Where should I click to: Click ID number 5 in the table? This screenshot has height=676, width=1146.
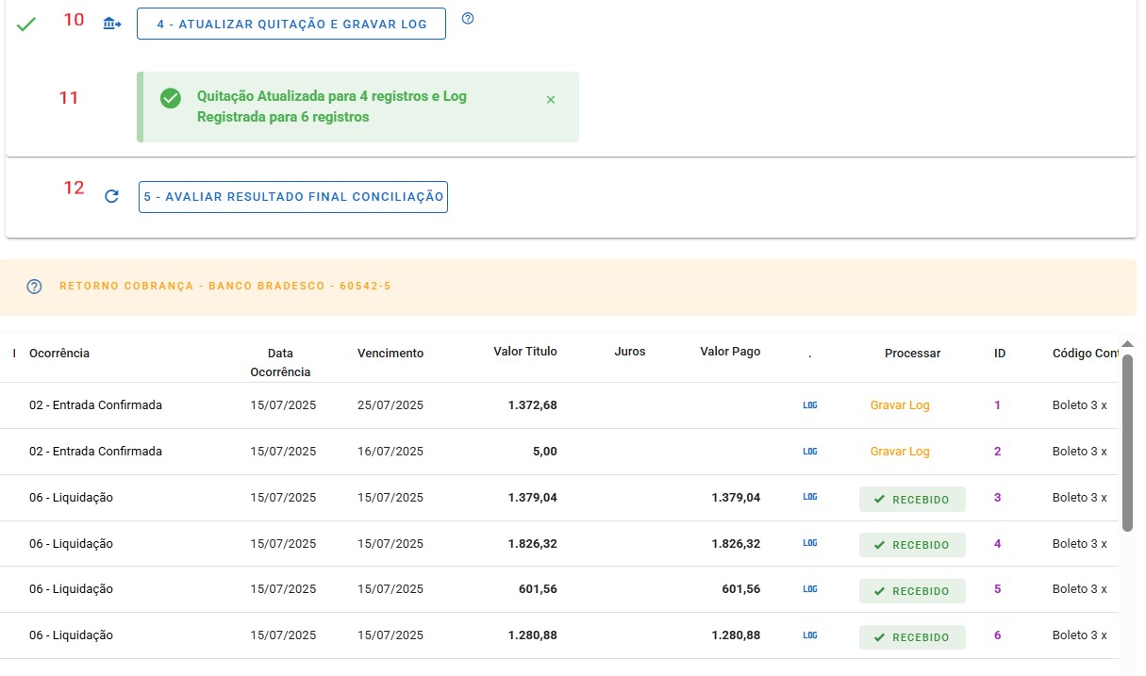coord(998,589)
